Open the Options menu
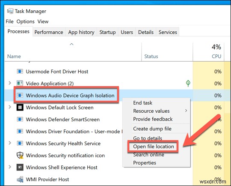This screenshot has width=231, height=186. 26,21
